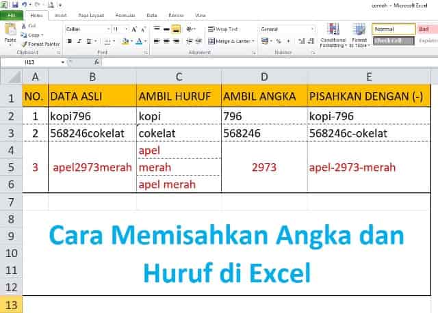Image resolution: width=438 pixels, height=313 pixels.
Task: Click the Select All corner triangle
Action: tap(12, 77)
